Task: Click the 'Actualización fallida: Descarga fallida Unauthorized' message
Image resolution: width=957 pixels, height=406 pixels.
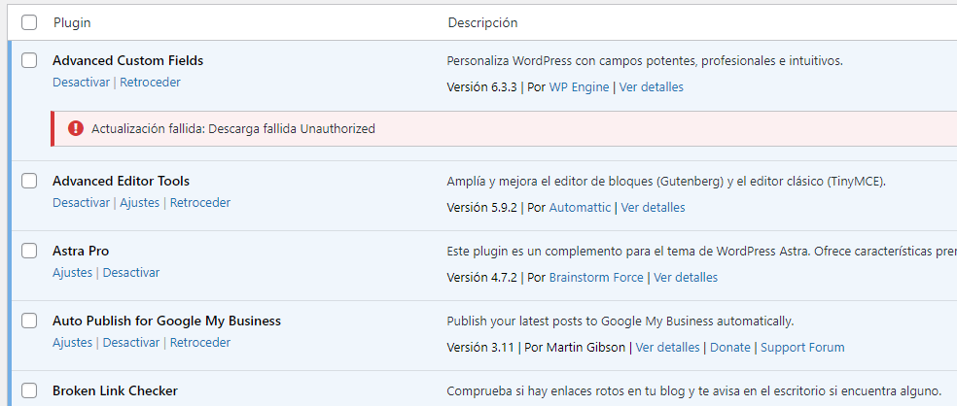Action: (x=233, y=128)
